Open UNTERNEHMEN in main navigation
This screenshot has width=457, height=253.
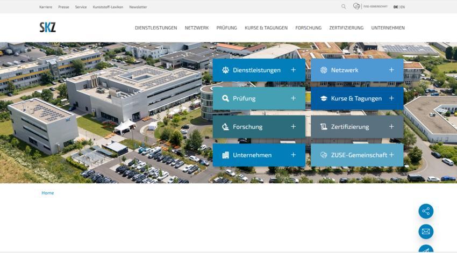[x=388, y=28]
